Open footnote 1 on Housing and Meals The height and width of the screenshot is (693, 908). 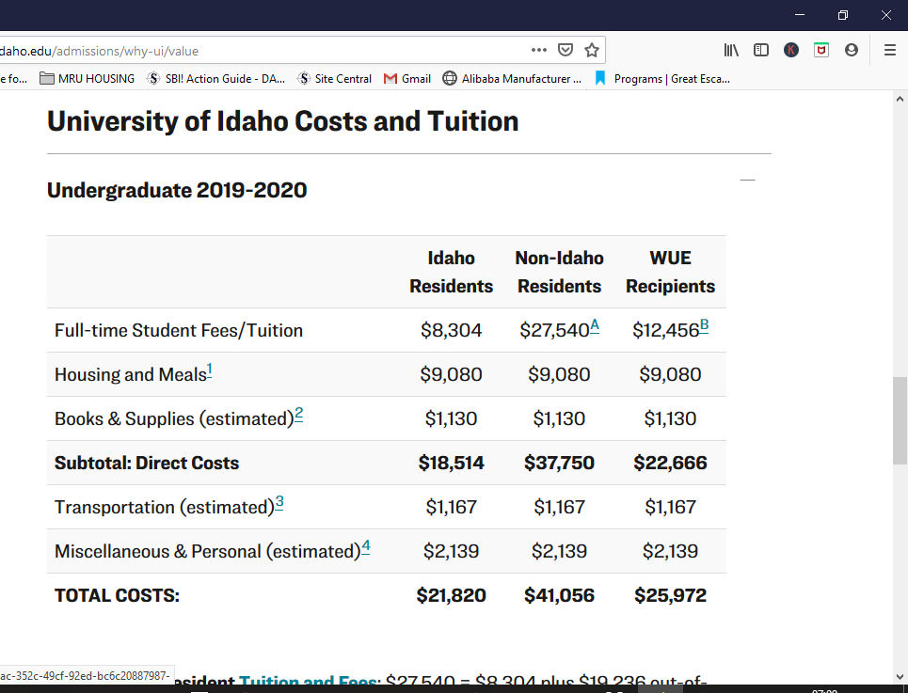coord(210,370)
